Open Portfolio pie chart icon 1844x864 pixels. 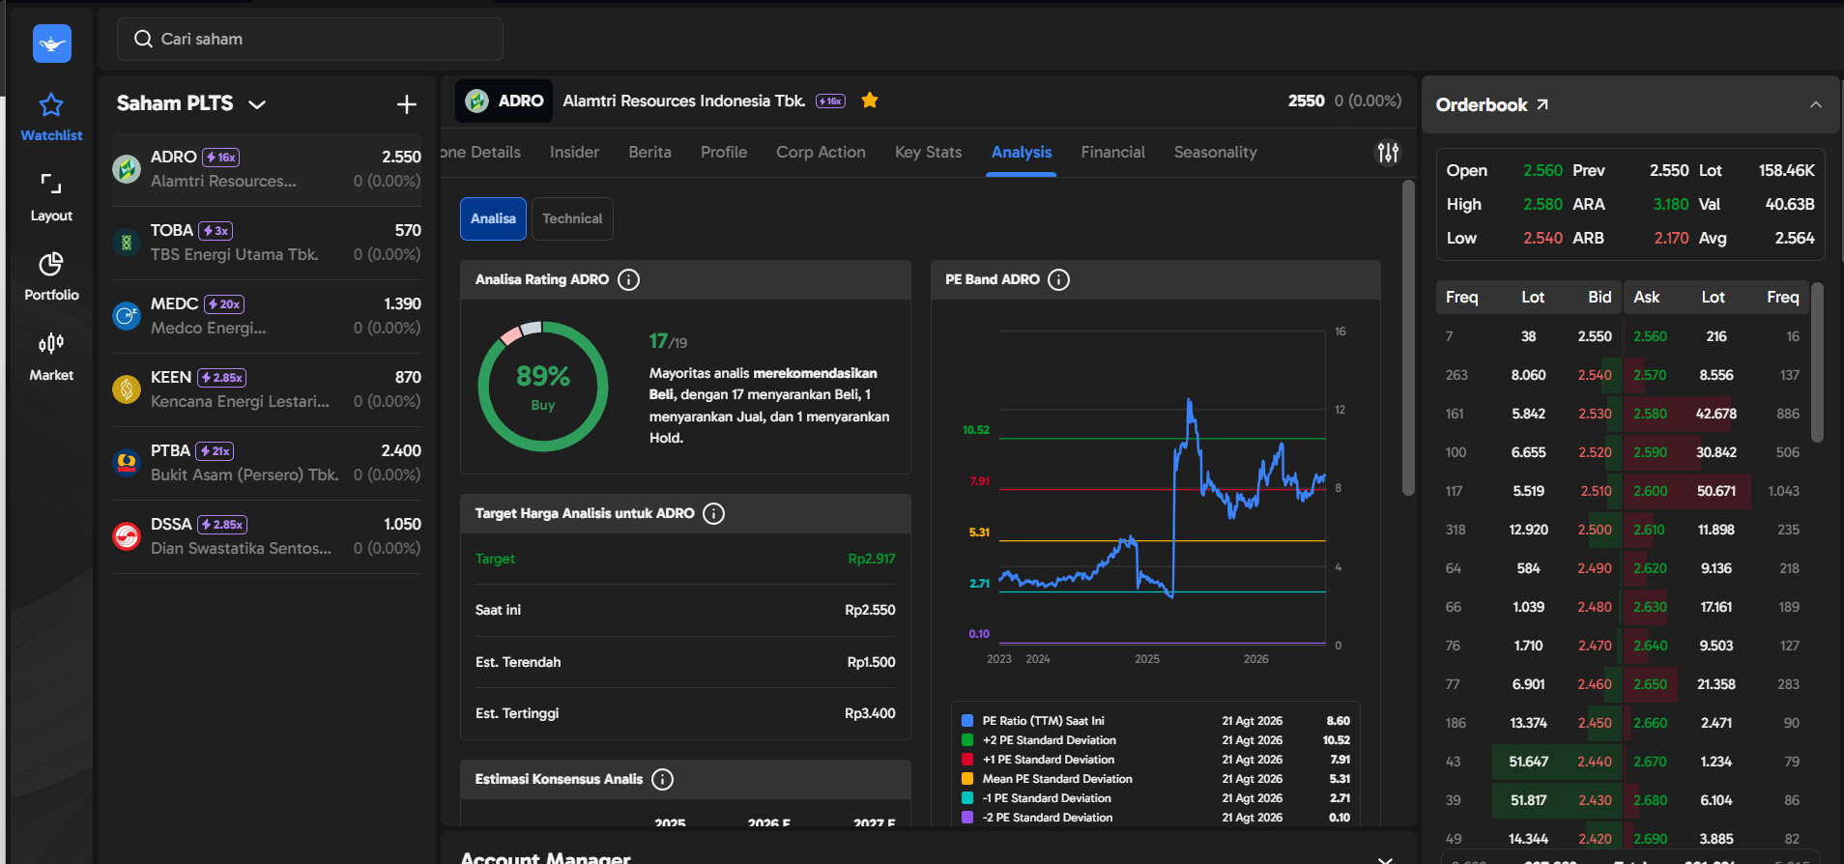click(x=51, y=263)
